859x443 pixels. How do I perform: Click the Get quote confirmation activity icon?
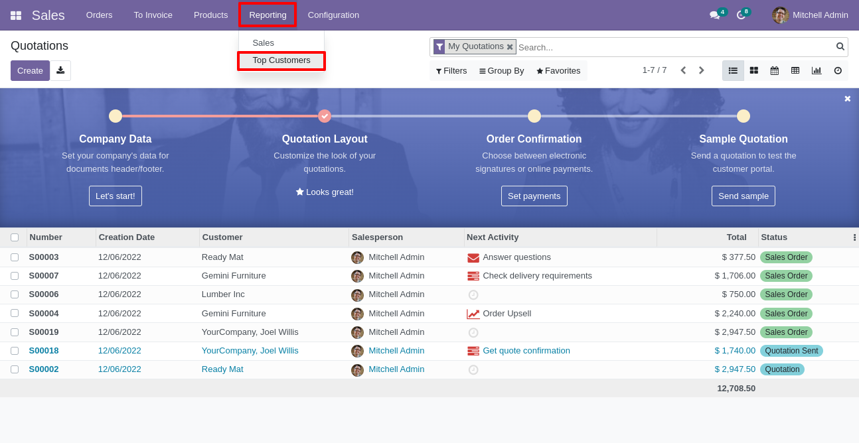click(473, 351)
